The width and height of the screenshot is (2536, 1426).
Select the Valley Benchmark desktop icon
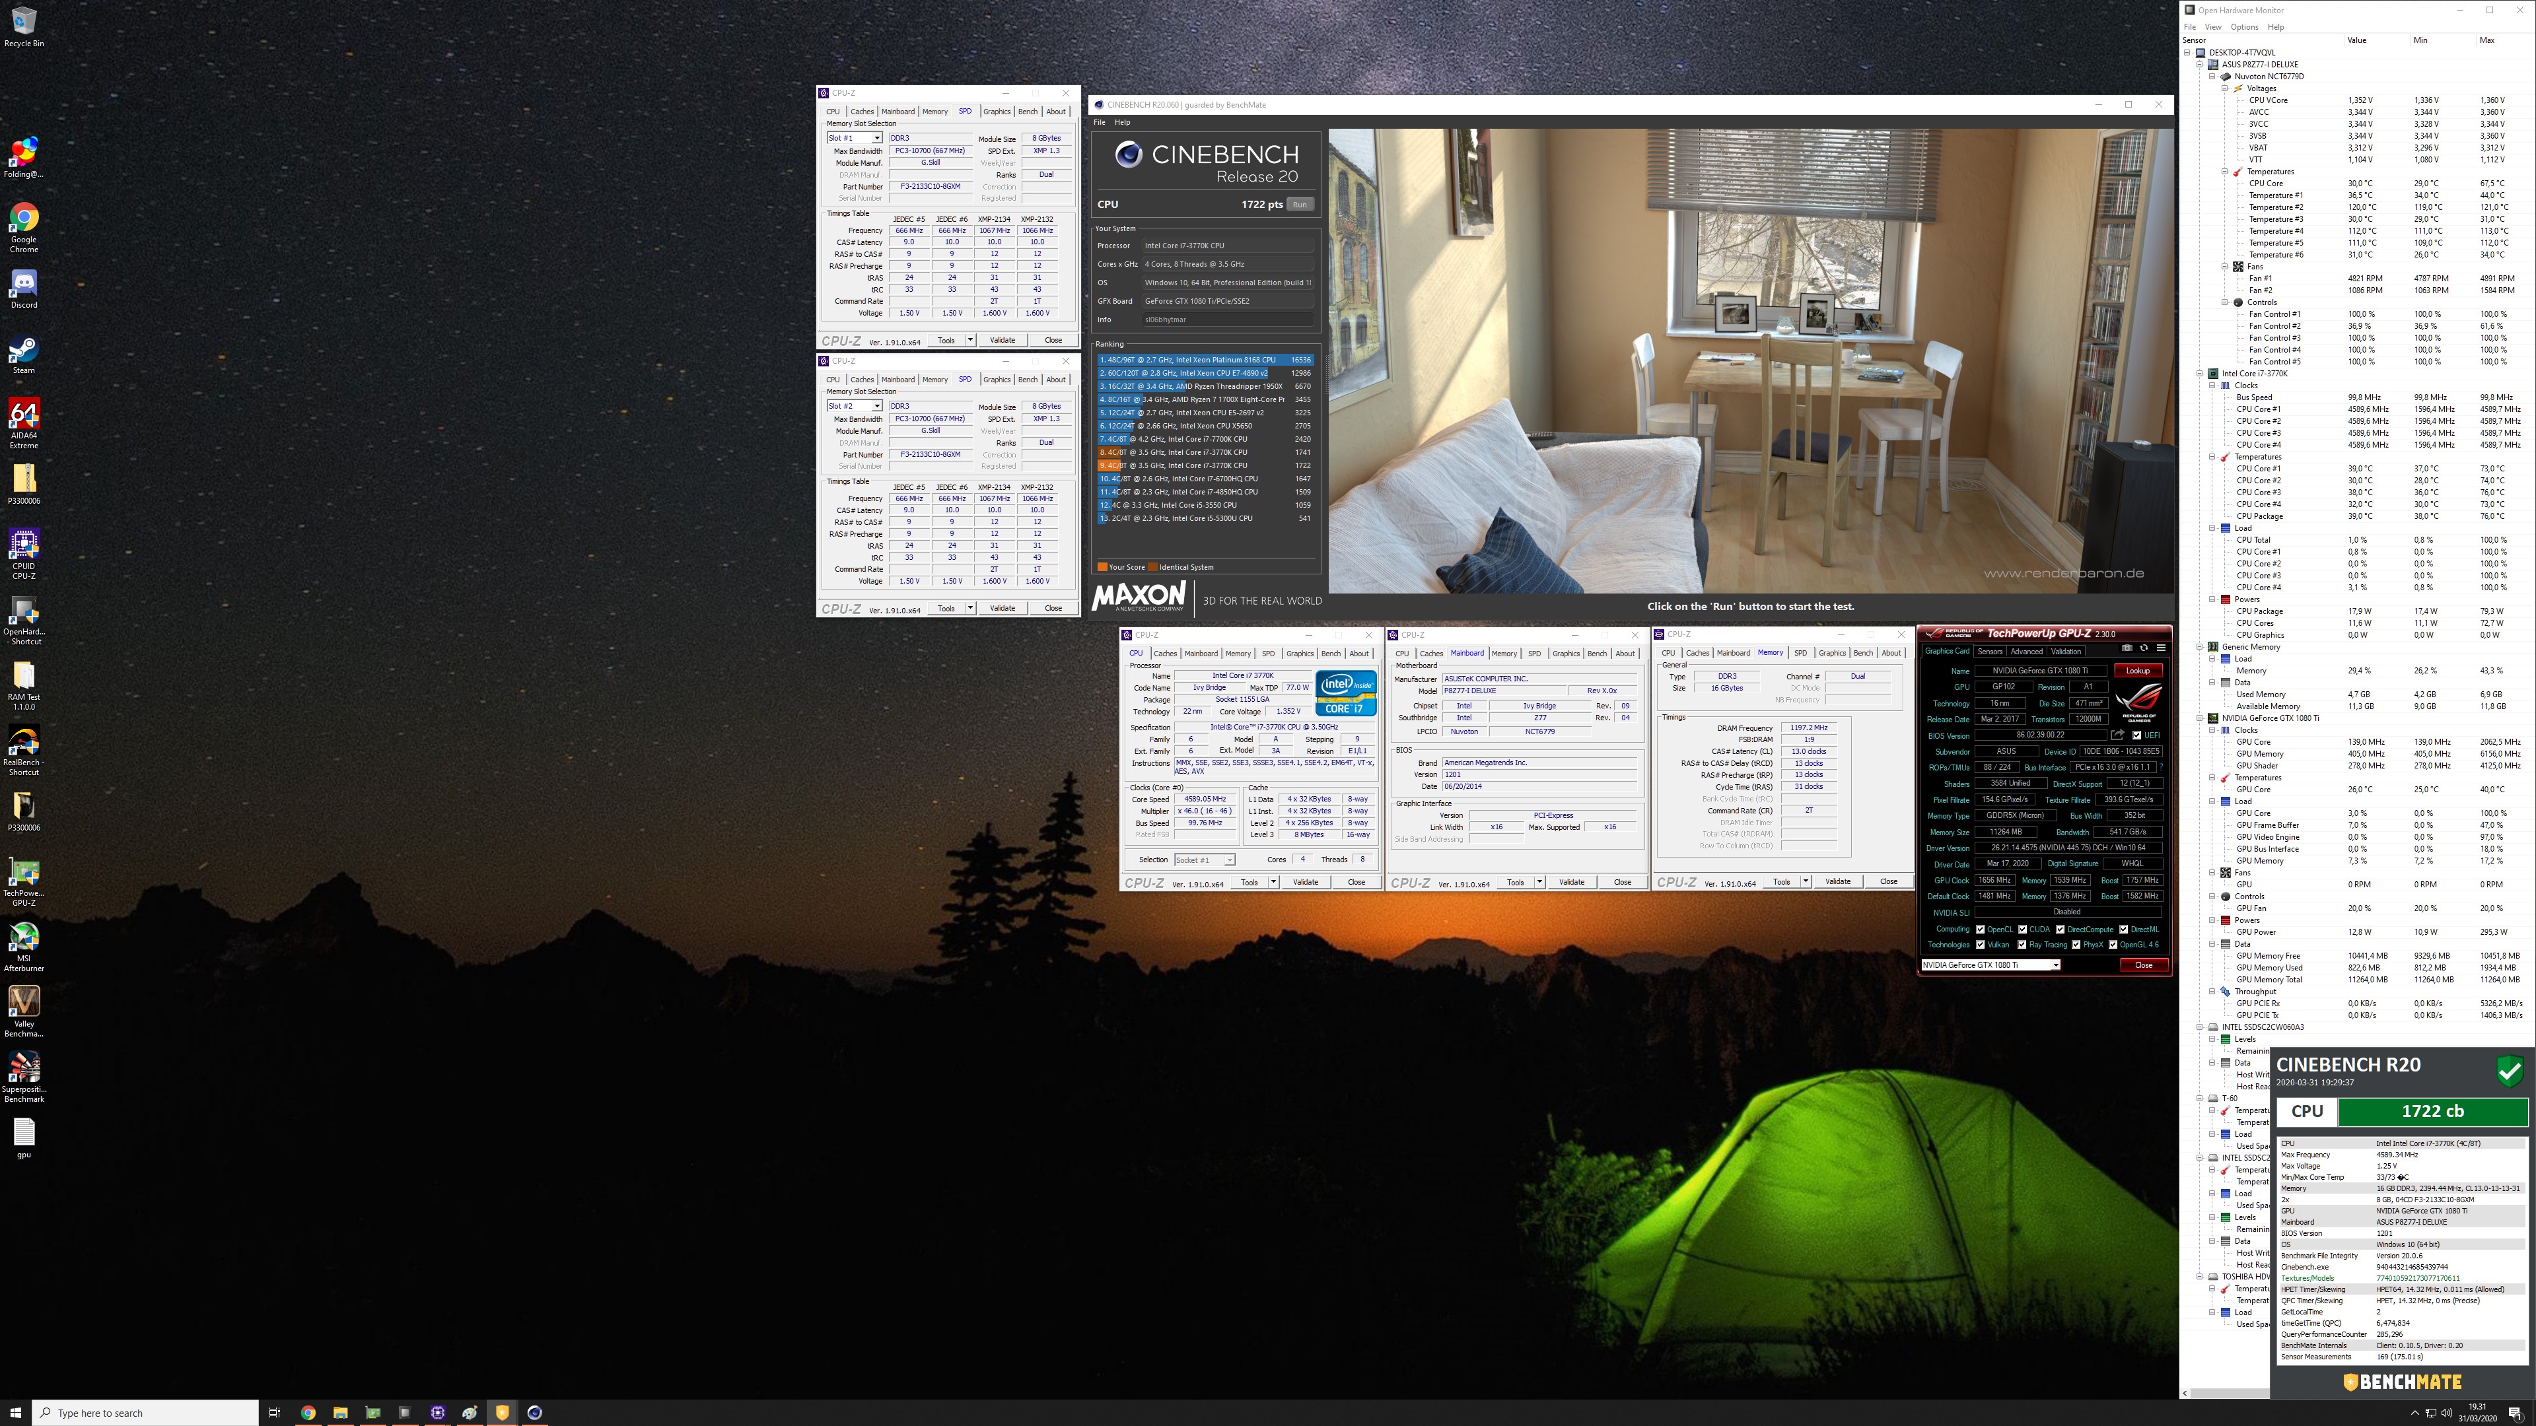[x=24, y=1011]
